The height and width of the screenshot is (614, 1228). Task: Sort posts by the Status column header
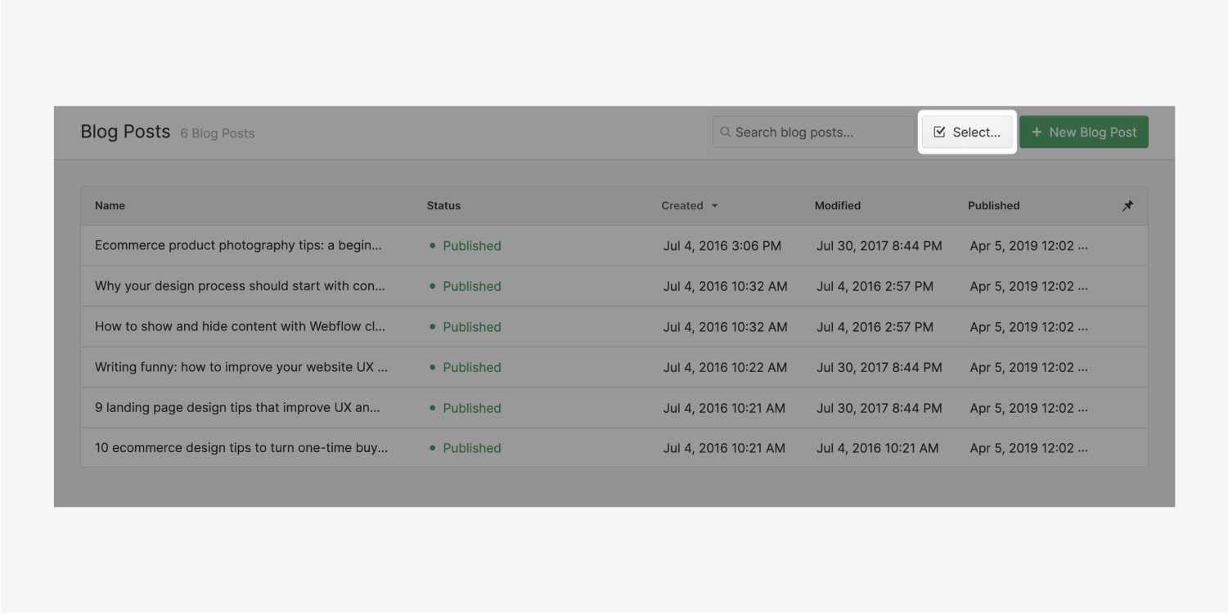coord(443,205)
